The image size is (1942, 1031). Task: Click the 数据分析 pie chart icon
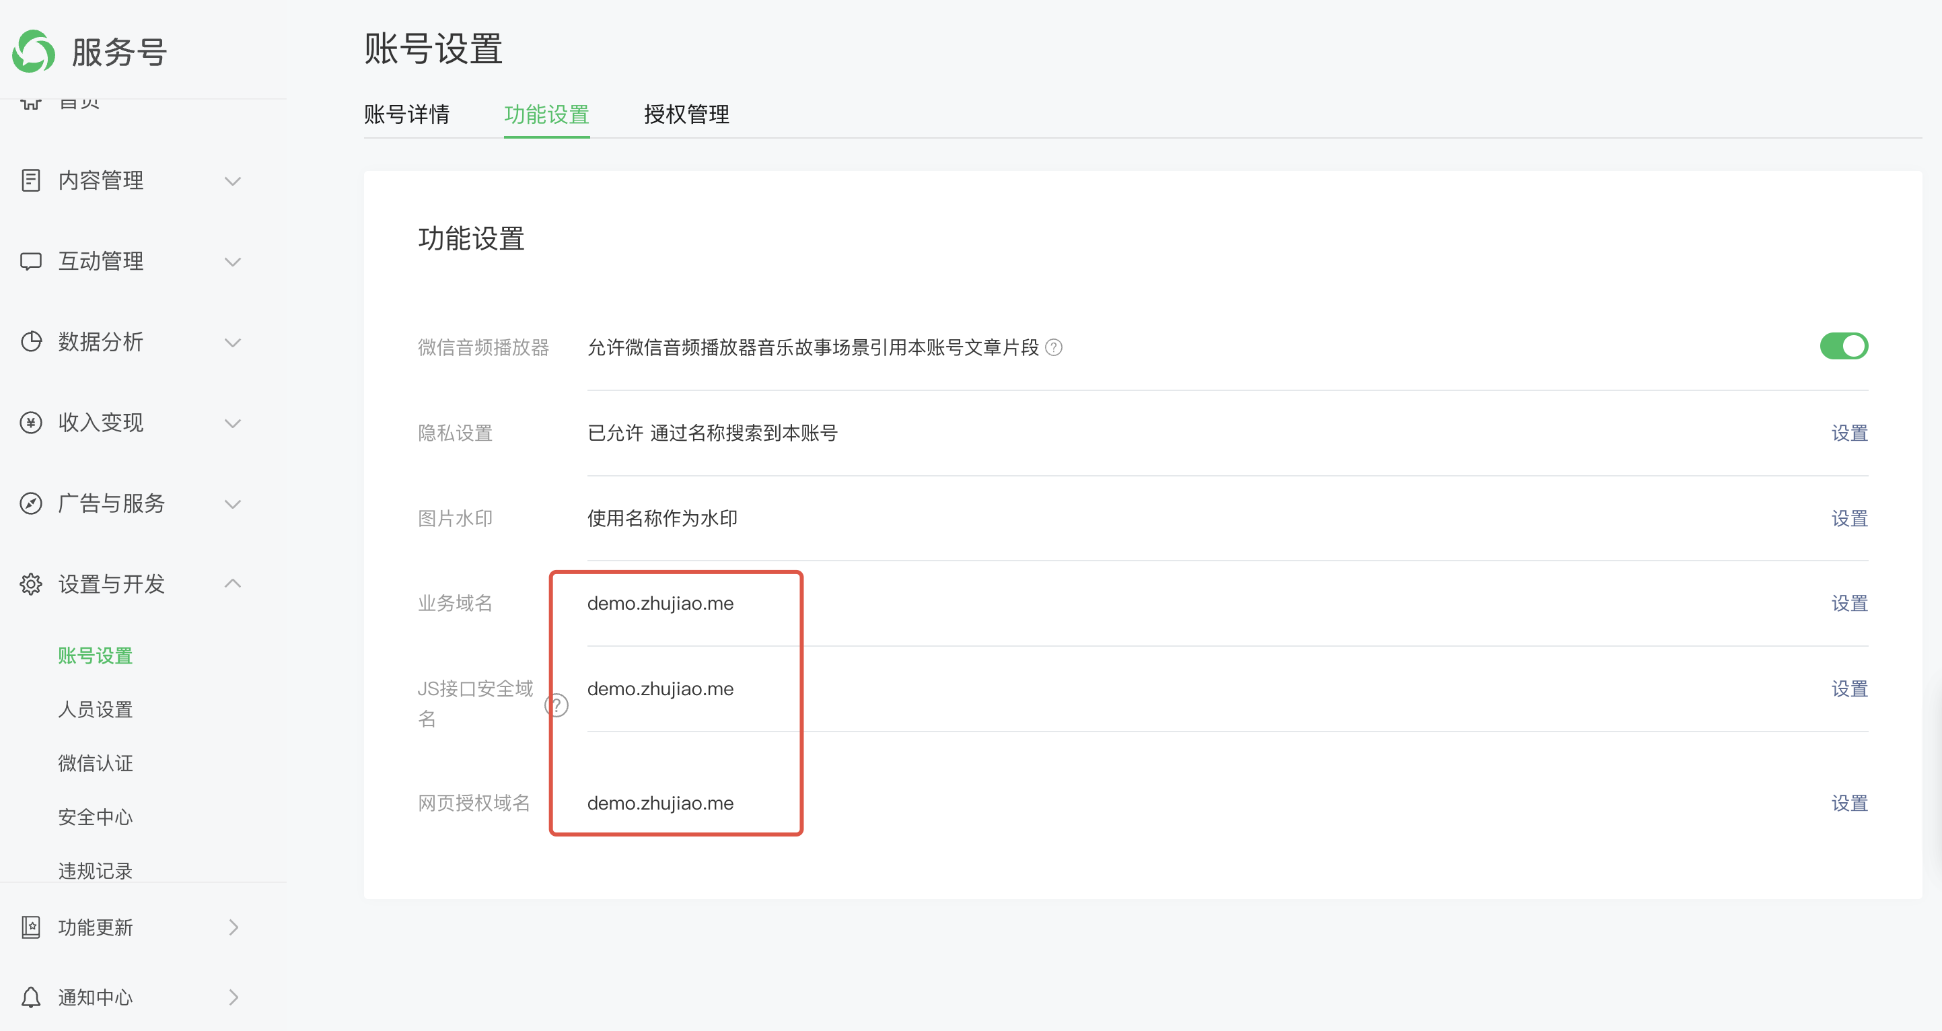tap(31, 342)
